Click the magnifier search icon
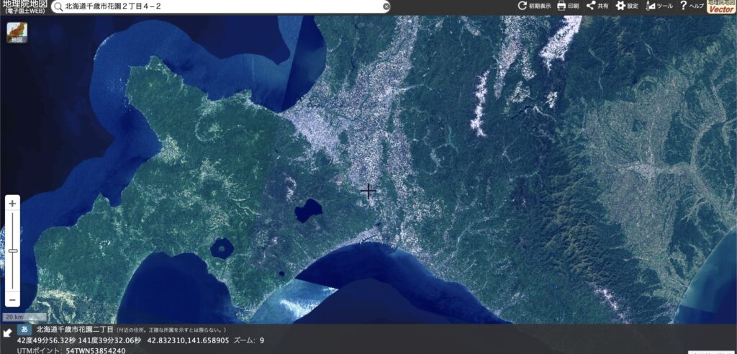Image resolution: width=737 pixels, height=354 pixels. tap(58, 6)
